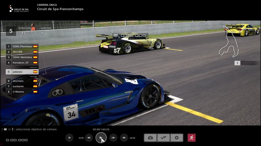Fast forward the replay

click(124, 138)
